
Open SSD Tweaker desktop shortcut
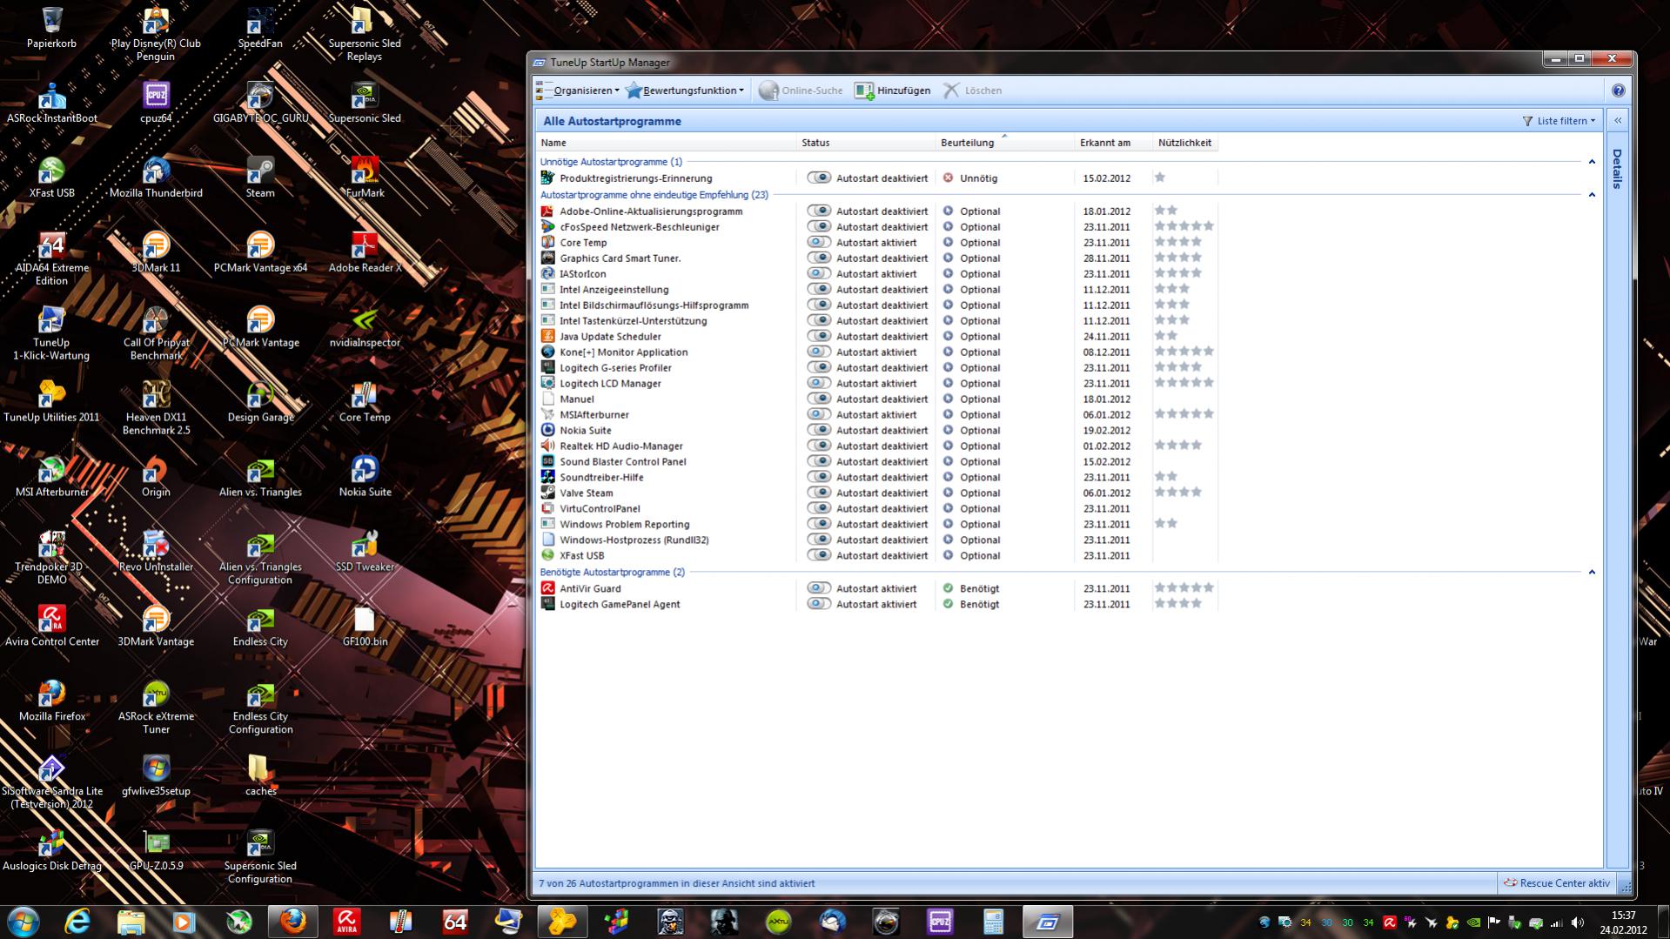pyautogui.click(x=365, y=551)
